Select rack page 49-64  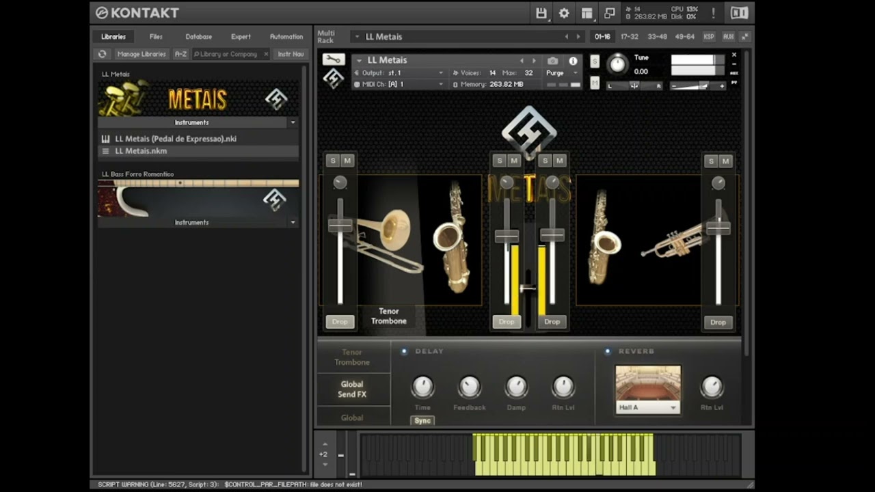click(x=684, y=37)
